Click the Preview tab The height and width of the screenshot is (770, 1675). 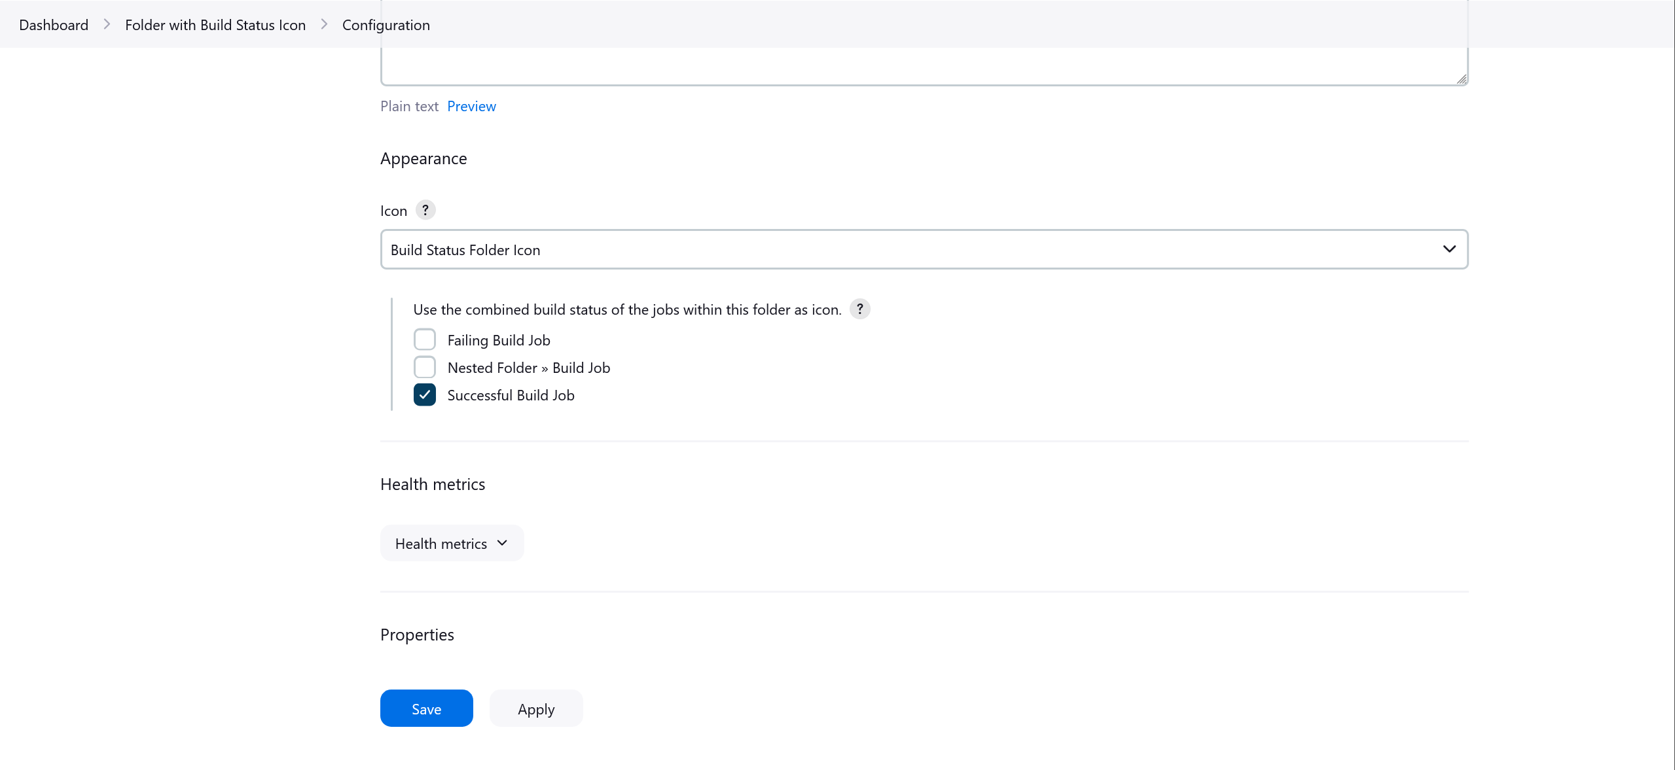[x=471, y=105]
